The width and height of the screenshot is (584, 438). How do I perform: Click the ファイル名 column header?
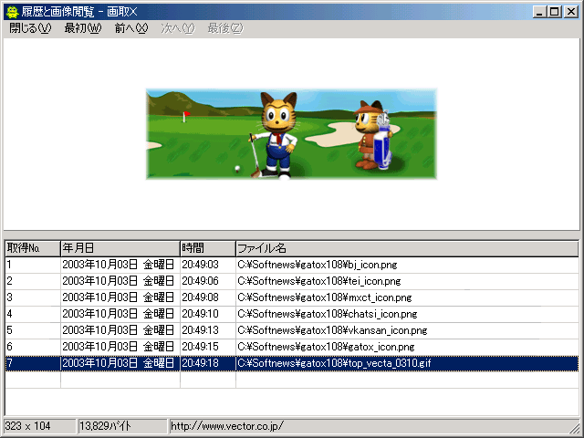[x=407, y=248]
